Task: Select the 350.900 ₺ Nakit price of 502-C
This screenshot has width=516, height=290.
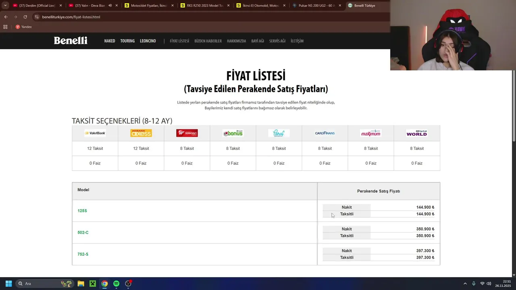Action: pos(425,229)
